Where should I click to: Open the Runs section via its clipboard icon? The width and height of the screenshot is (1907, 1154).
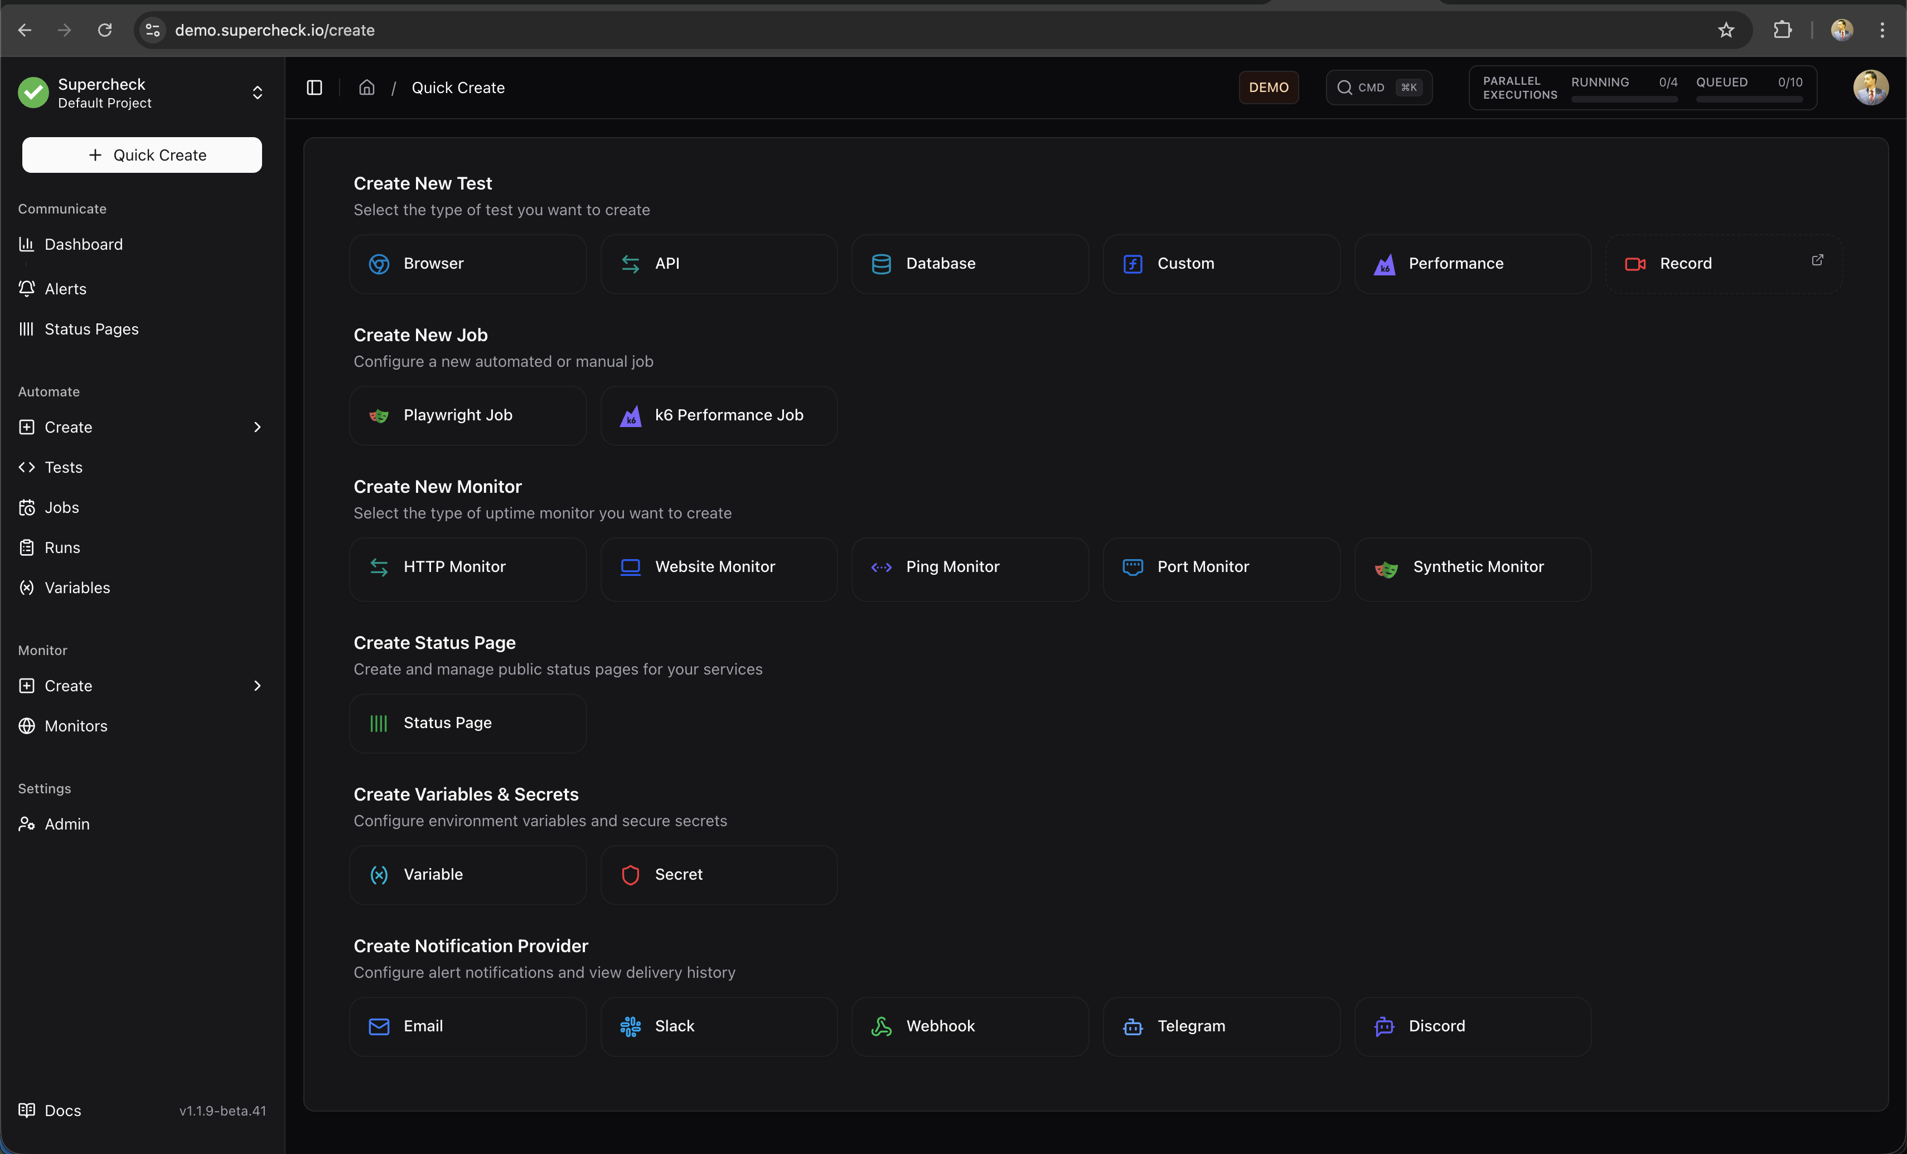click(26, 547)
